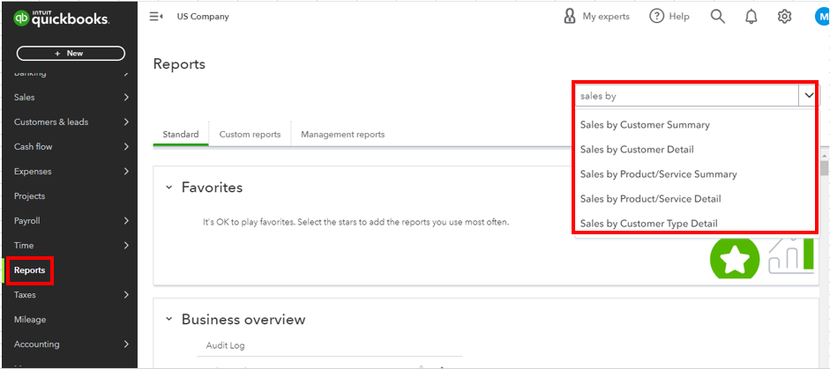Open the report search dropdown arrow
The height and width of the screenshot is (369, 830).
click(808, 95)
